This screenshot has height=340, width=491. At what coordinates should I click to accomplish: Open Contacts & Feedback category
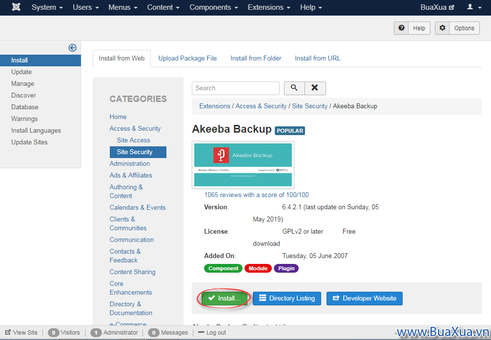pos(125,256)
